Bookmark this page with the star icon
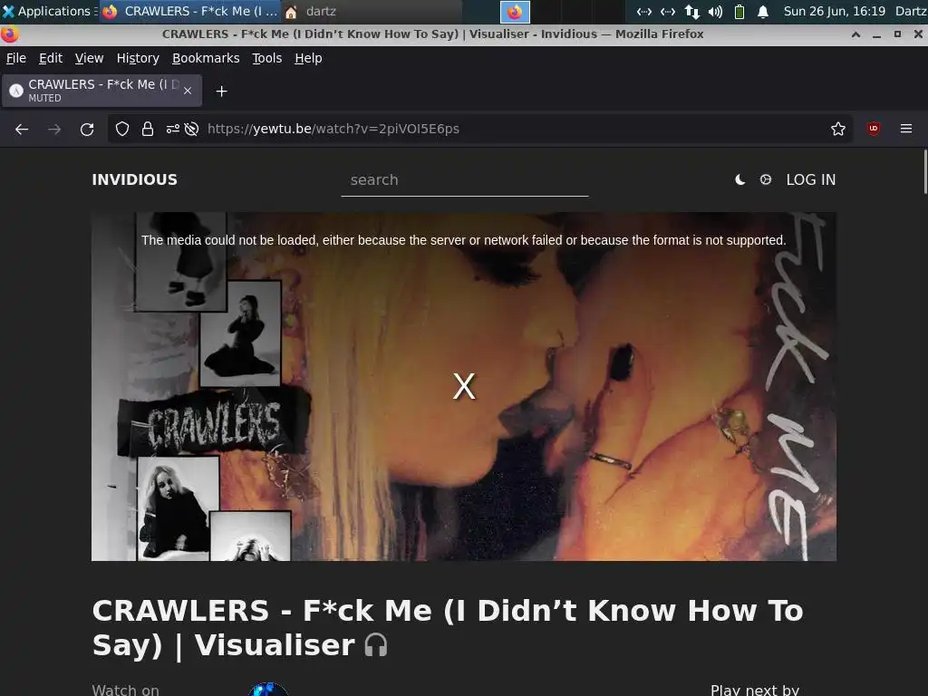 (x=838, y=129)
